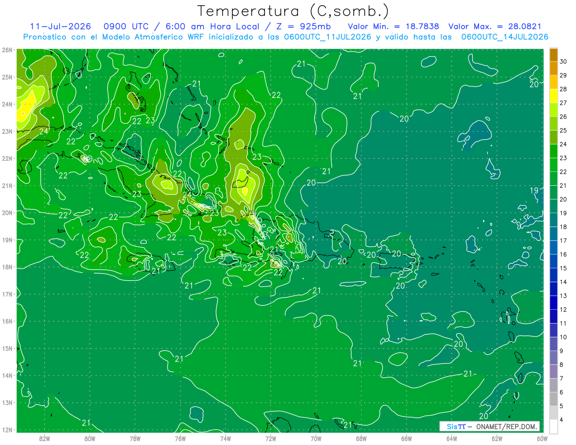Click the dark orange swatch above legend label 30
The height and width of the screenshot is (445, 576).
(x=553, y=55)
